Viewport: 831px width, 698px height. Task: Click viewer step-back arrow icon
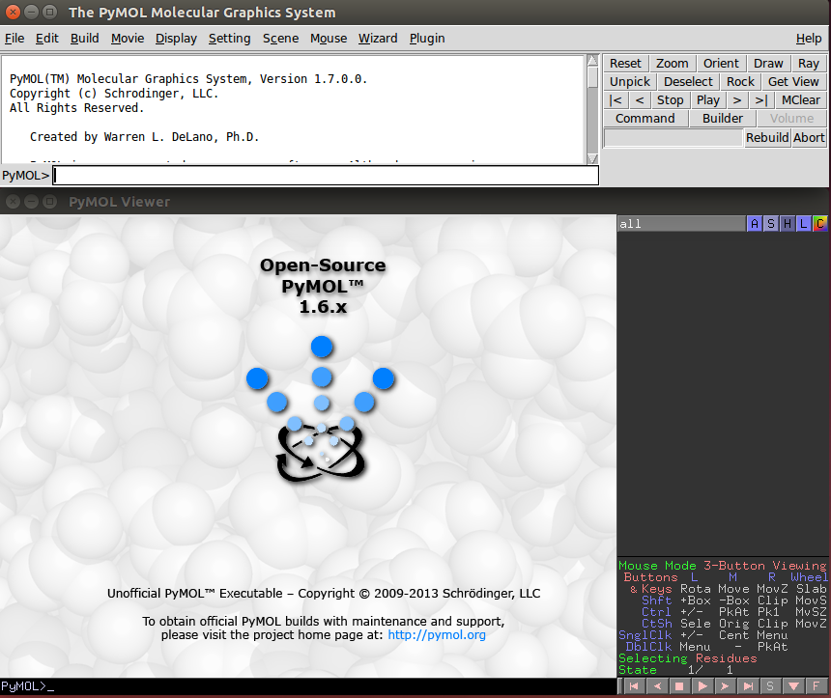[x=657, y=686]
